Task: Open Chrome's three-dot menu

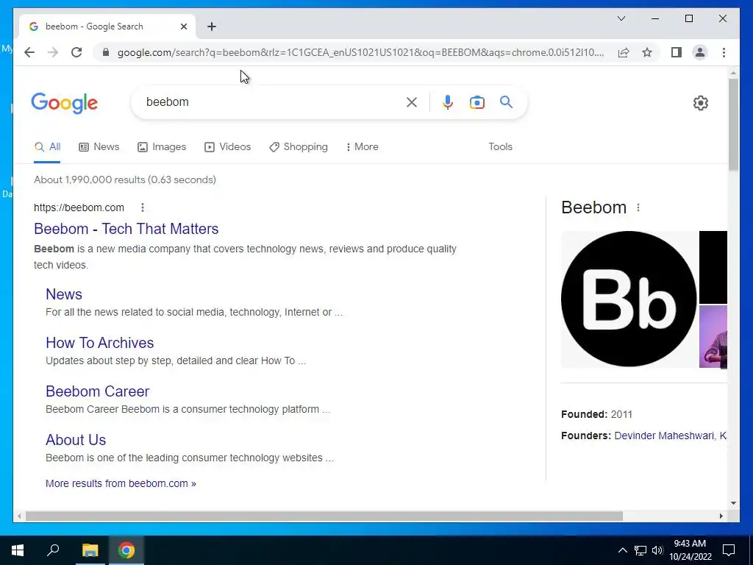Action: point(724,52)
